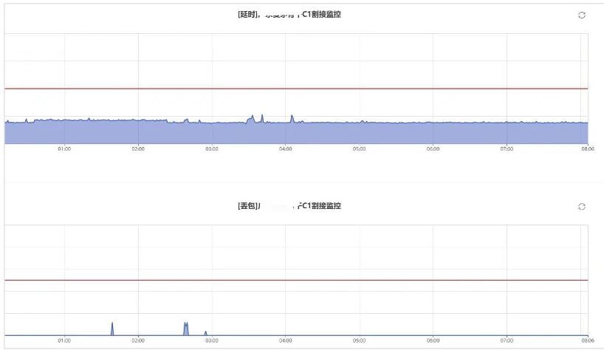
Task: Click 06:00 label on packet loss axis
Action: pyautogui.click(x=433, y=340)
